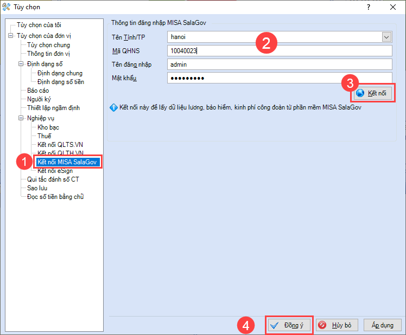The width and height of the screenshot is (406, 335).
Task: Select Tùy chọn của tôi tree item
Action: pyautogui.click(x=39, y=25)
